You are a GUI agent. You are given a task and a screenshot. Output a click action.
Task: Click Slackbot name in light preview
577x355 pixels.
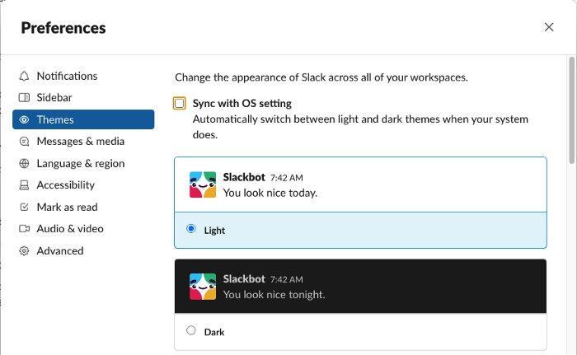[x=244, y=177]
